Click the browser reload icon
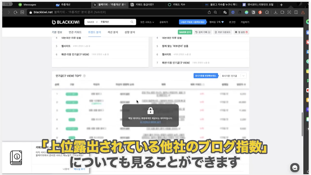This screenshot has width=311, height=175. coord(16,12)
